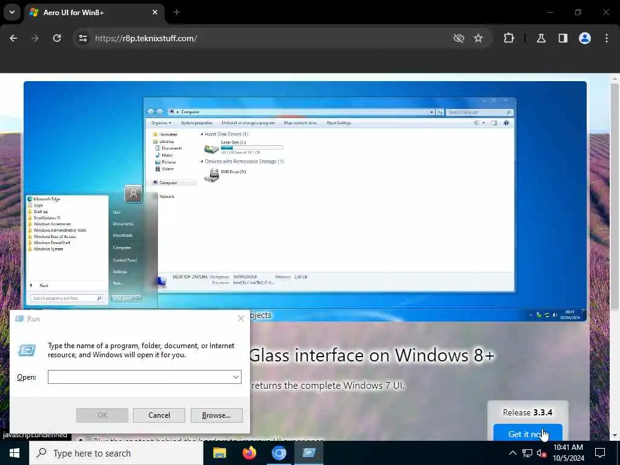The height and width of the screenshot is (465, 620).
Task: Click the Windows 7 UI preview image
Action: 305,201
